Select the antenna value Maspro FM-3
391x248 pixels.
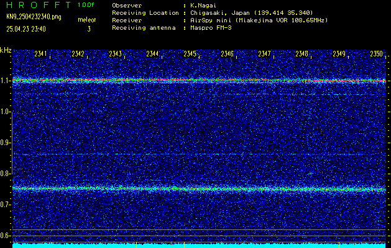[x=211, y=28]
